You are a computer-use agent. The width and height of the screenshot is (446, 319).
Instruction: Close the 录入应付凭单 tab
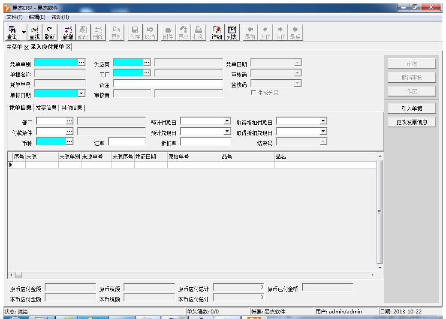click(x=68, y=47)
